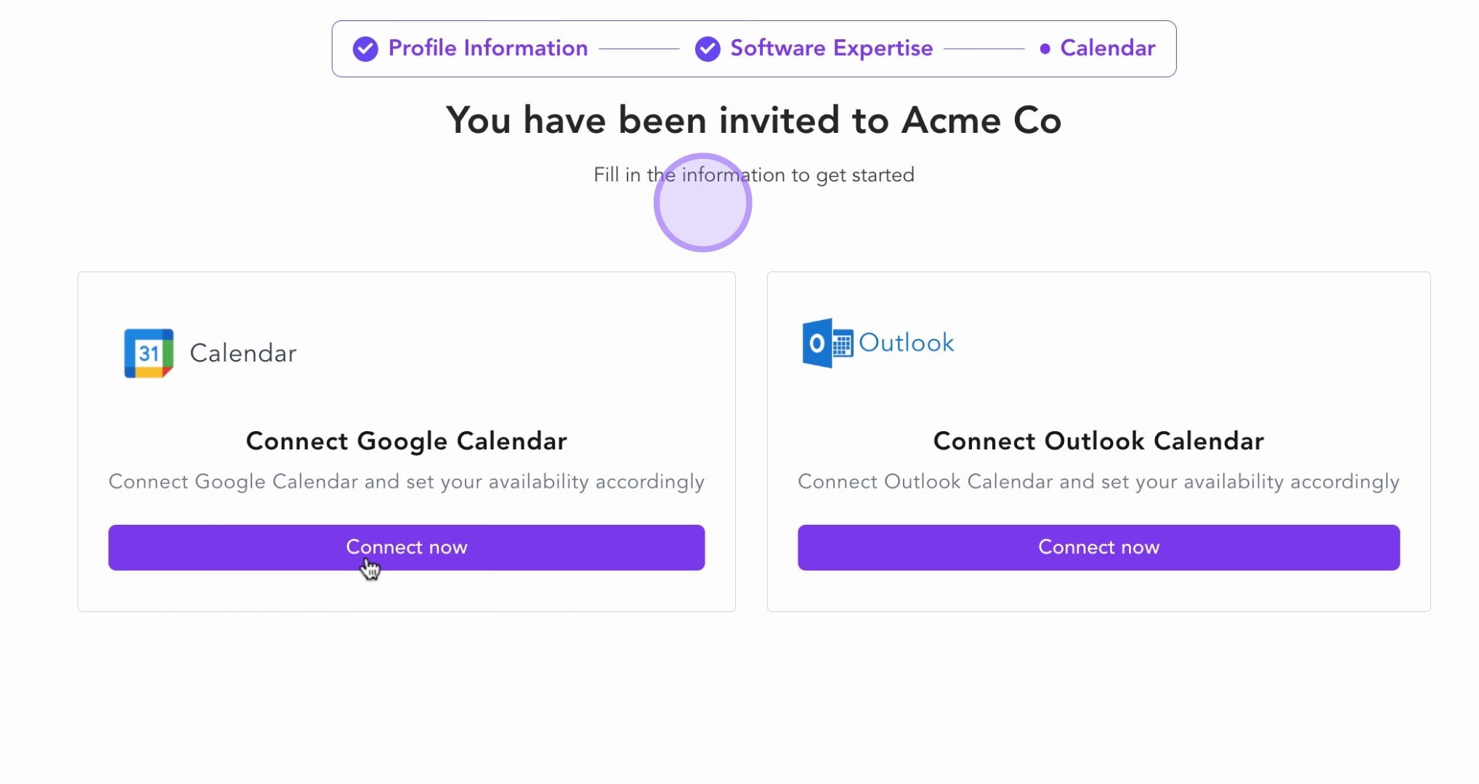Click the "You have been invited to Acme Co" title
The height and width of the screenshot is (784, 1479).
pos(753,120)
